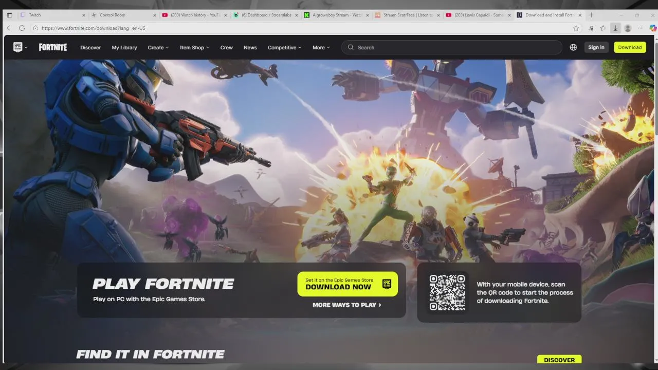658x370 pixels.
Task: Click the Download Now Epic Games Store button
Action: click(348, 284)
